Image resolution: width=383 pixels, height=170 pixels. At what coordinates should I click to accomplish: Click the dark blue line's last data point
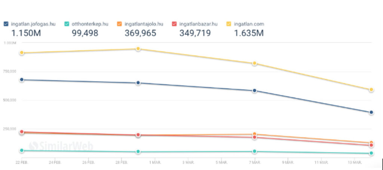371,112
